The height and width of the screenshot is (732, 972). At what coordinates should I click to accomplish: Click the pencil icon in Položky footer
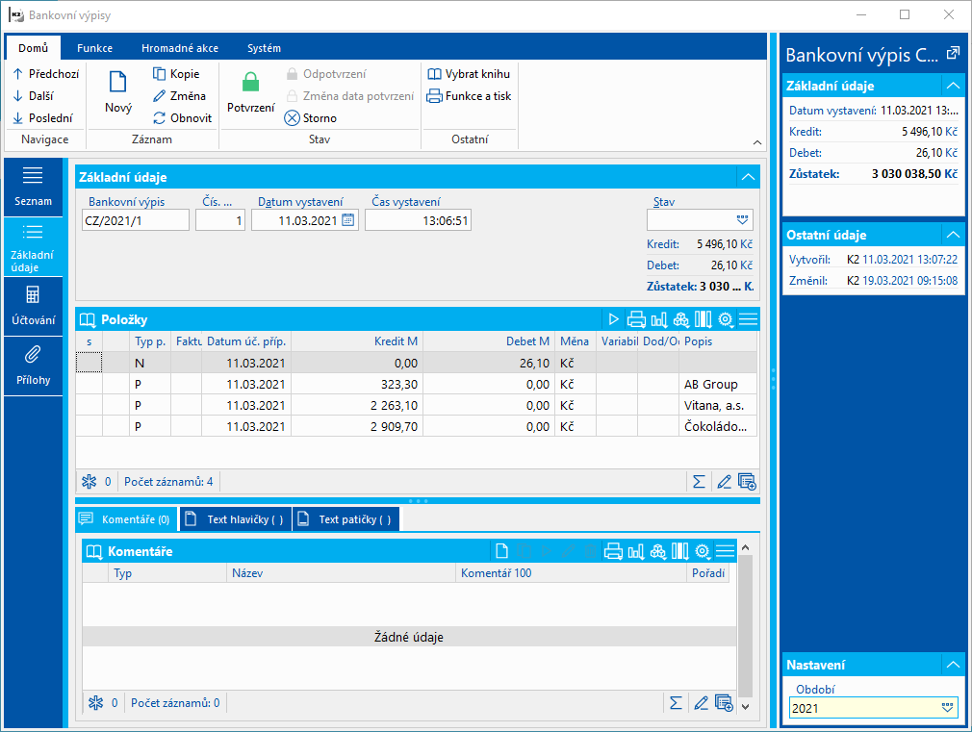click(x=724, y=482)
